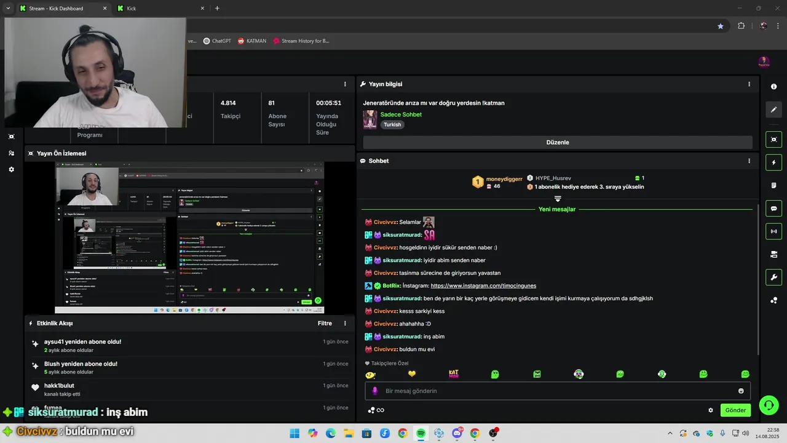Toggle the lightning activity feed panel icon
The width and height of the screenshot is (787, 443).
(773, 162)
